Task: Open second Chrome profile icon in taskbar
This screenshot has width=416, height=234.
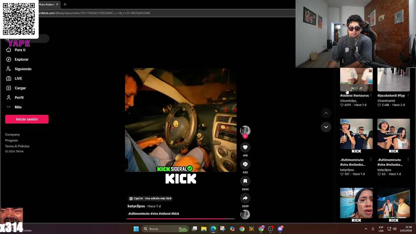Action: [x=261, y=229]
